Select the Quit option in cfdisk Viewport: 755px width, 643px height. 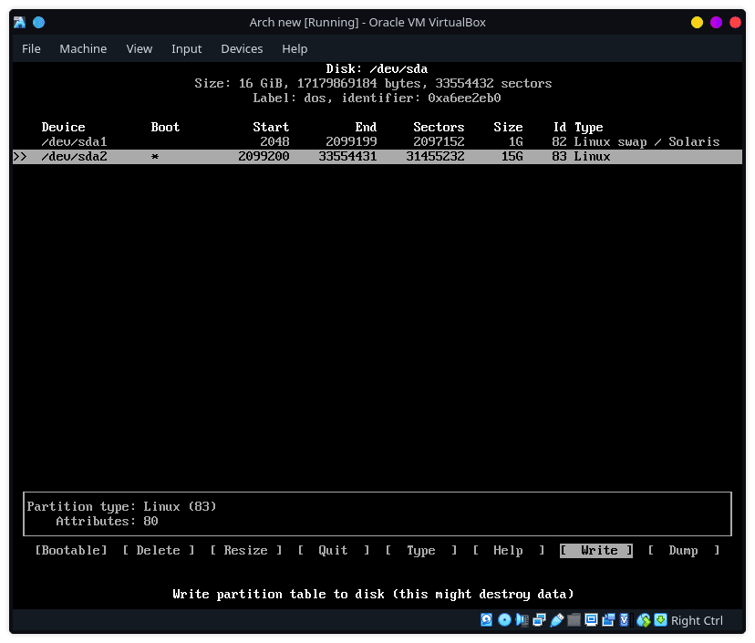pyautogui.click(x=333, y=550)
